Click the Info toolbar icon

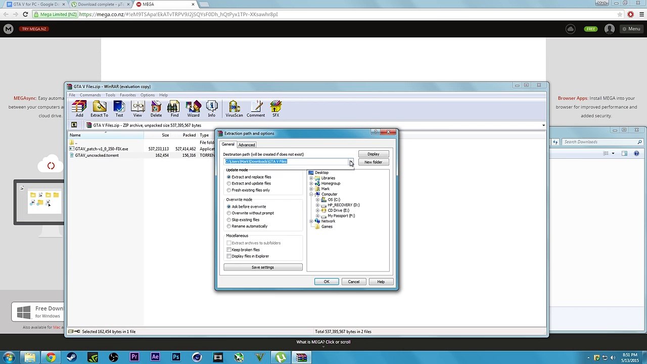pos(211,109)
